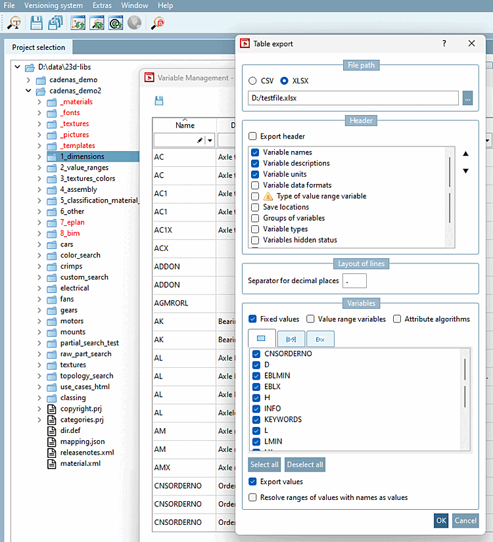Enable the Export header checkbox

pyautogui.click(x=252, y=136)
